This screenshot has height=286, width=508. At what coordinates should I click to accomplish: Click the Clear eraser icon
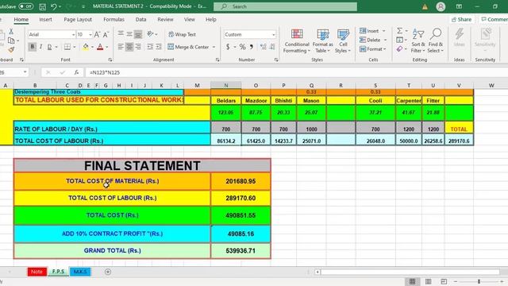(x=400, y=49)
